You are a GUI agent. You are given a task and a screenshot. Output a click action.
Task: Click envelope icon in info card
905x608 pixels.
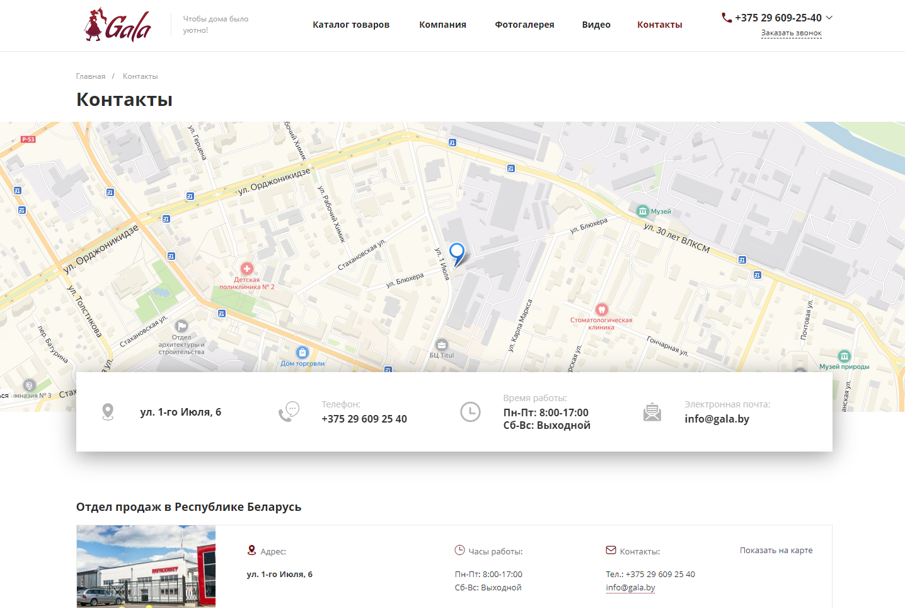coord(652,412)
